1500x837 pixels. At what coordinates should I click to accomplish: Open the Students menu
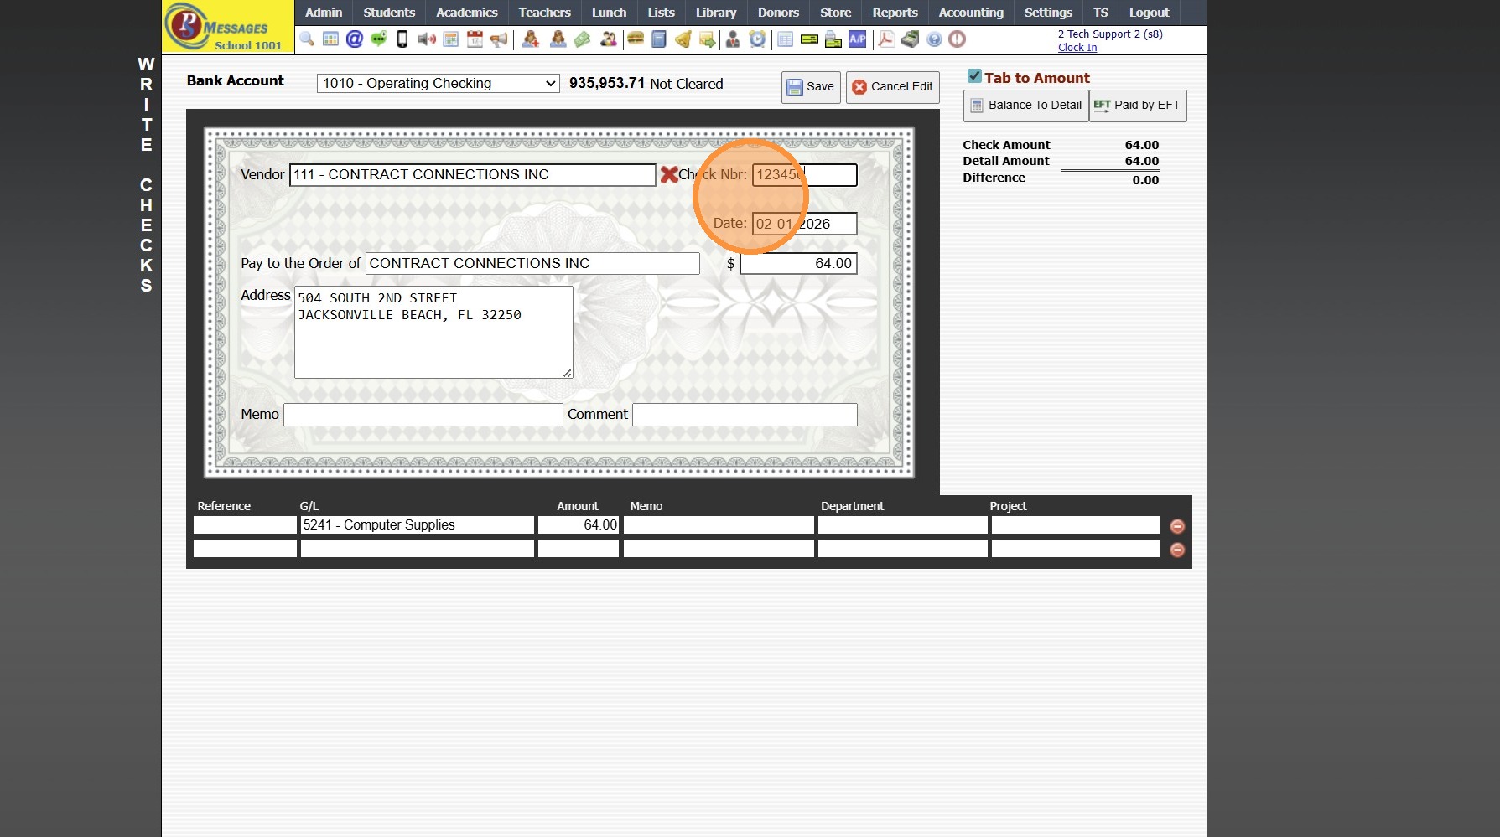click(x=389, y=13)
